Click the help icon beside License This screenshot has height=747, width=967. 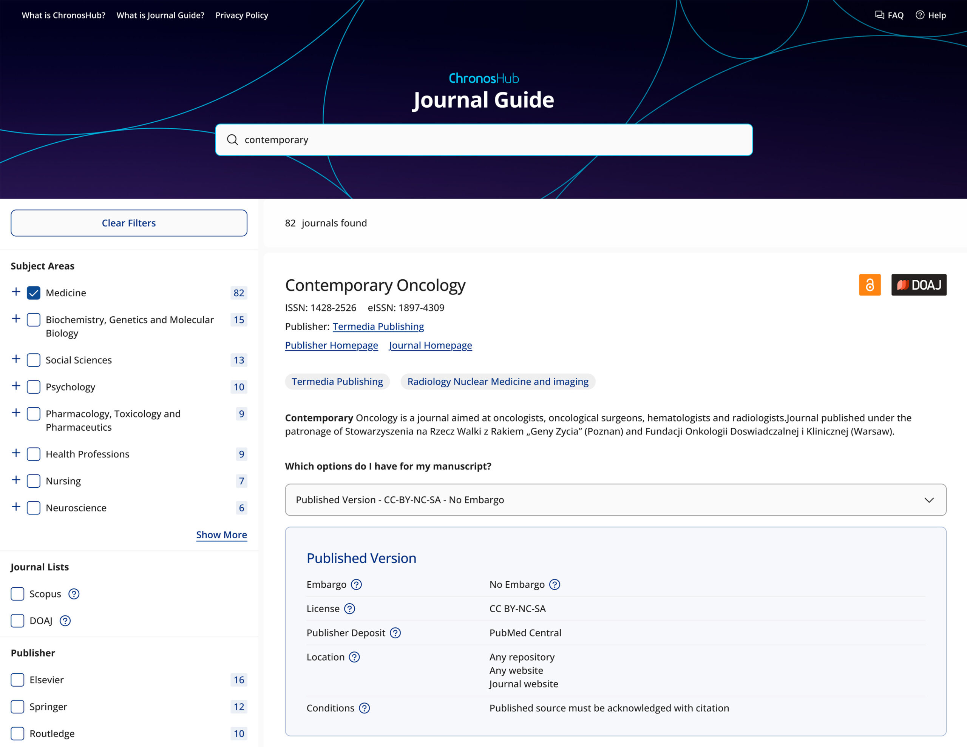point(350,608)
